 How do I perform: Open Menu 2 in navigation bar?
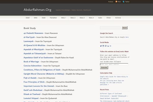[x=73, y=18]
